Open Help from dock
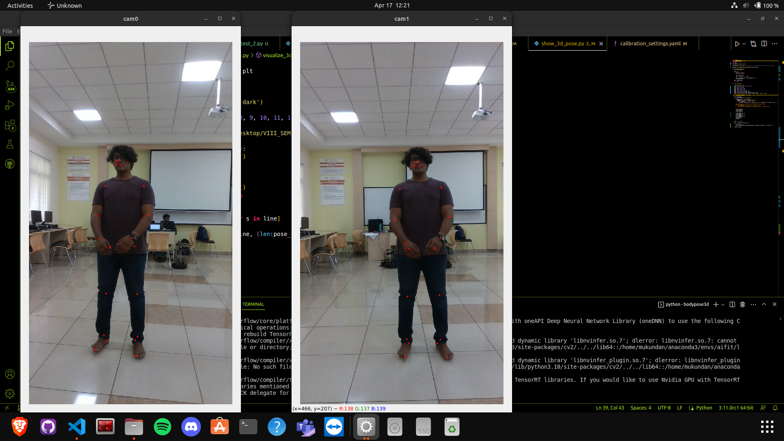Viewport: 784px width, 441px height. click(x=277, y=427)
